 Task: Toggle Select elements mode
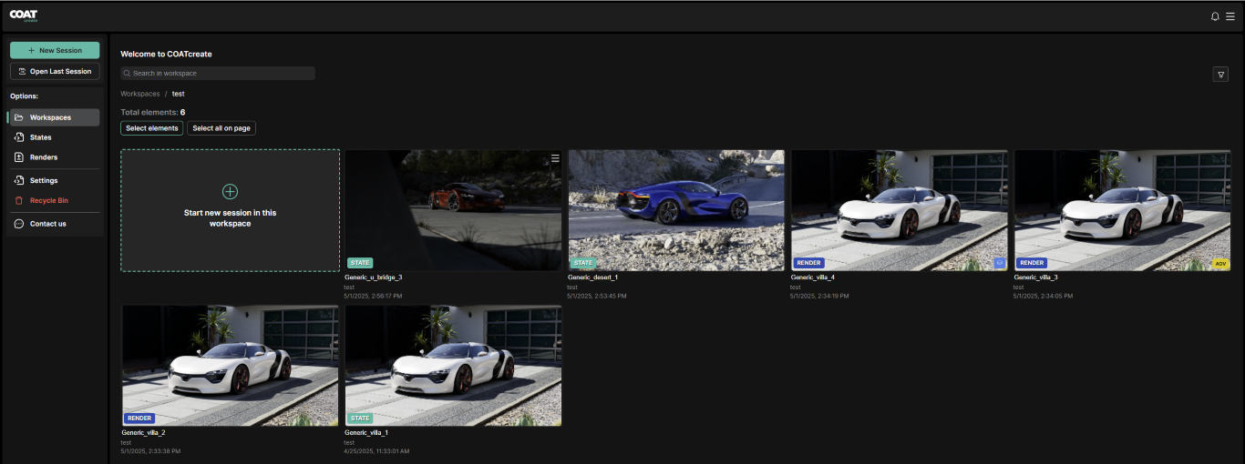(x=151, y=128)
